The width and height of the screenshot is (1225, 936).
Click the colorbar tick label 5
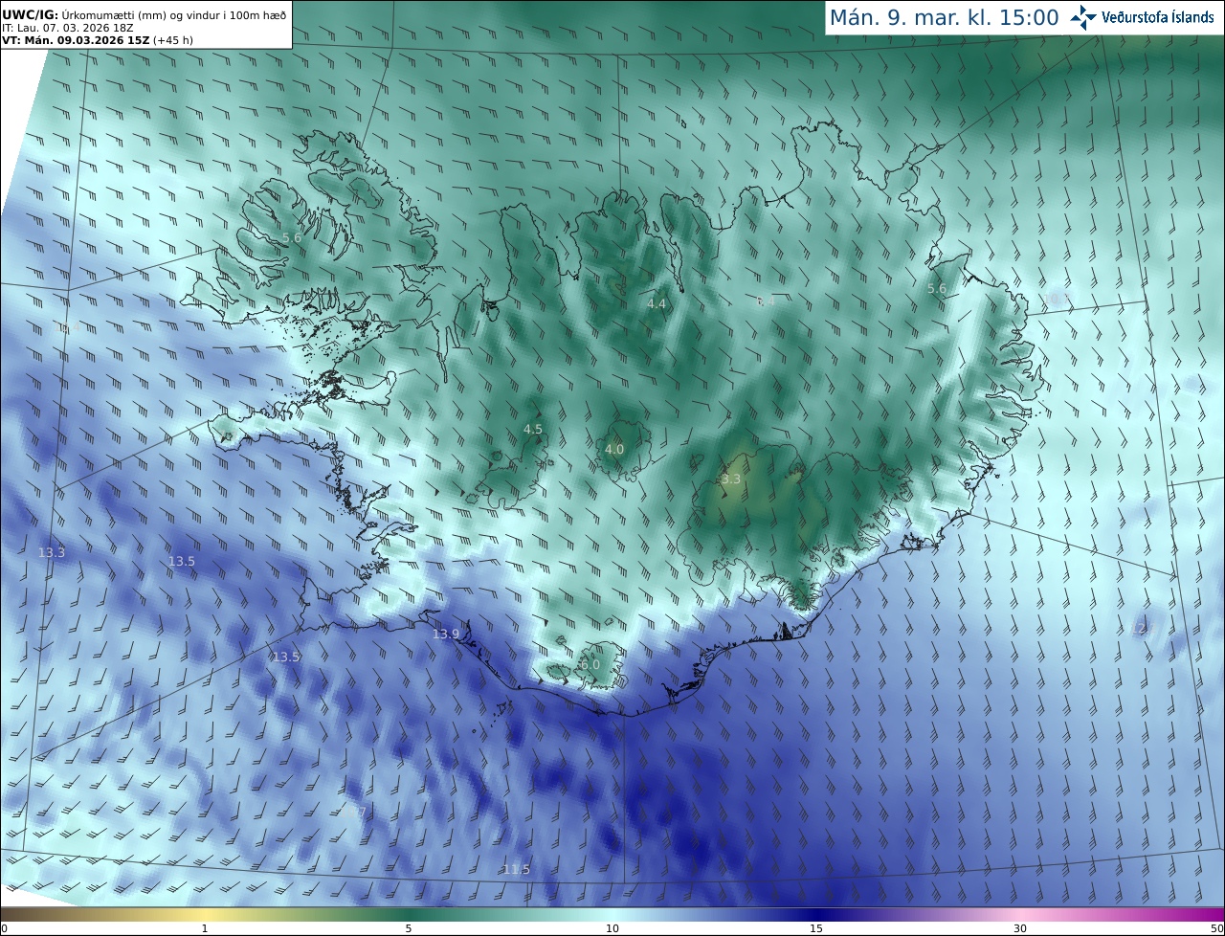pyautogui.click(x=409, y=928)
